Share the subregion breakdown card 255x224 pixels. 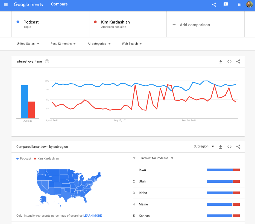click(x=238, y=147)
